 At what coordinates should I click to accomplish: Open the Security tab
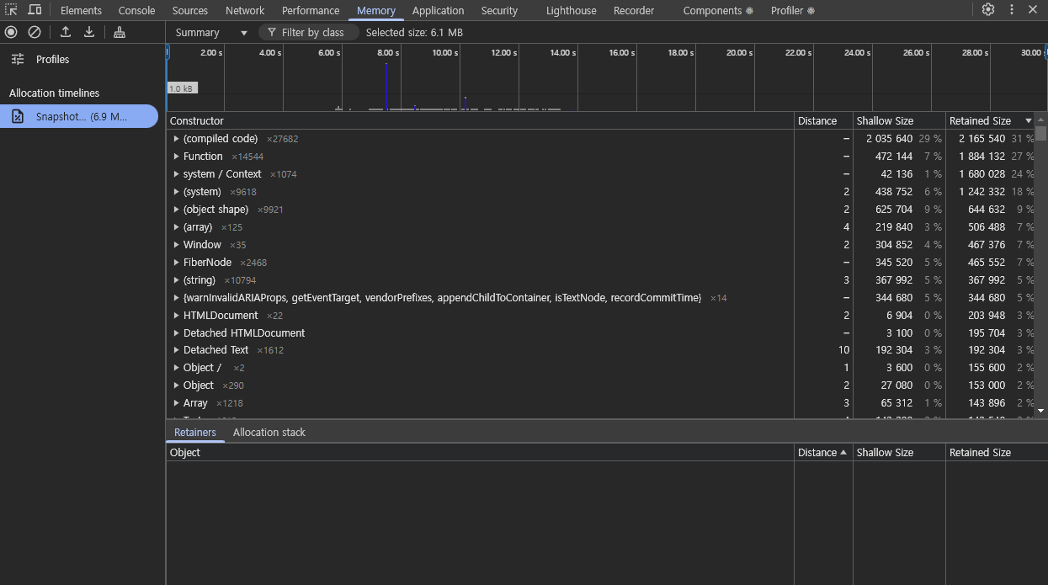499,11
